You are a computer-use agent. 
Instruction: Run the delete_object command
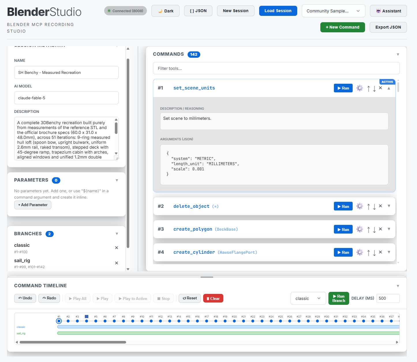pos(343,206)
